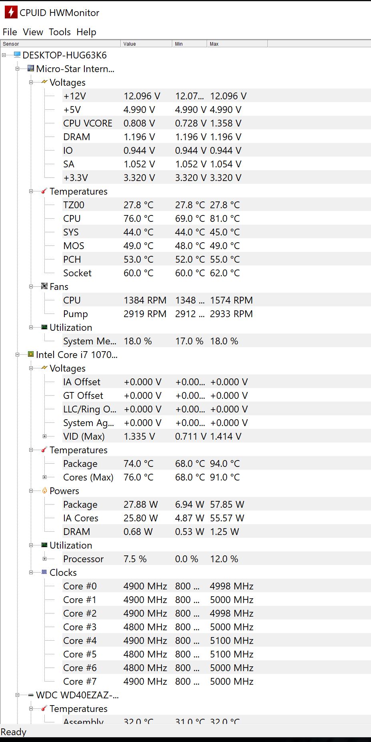Select the IA Cores power row
The image size is (371, 742).
[216, 518]
